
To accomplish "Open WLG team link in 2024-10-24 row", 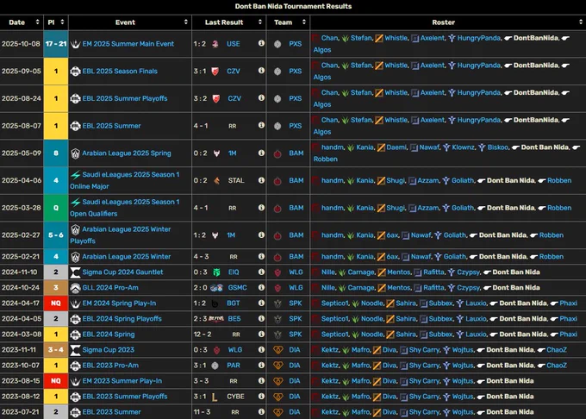I will (x=296, y=287).
